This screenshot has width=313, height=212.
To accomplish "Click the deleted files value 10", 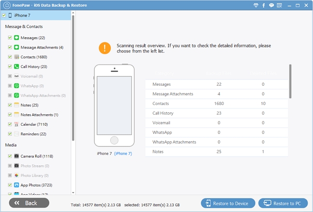I will [263, 104].
